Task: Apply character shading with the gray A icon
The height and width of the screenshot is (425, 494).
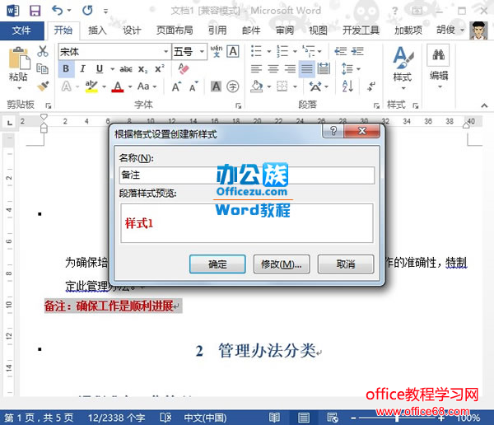Action: coord(216,86)
